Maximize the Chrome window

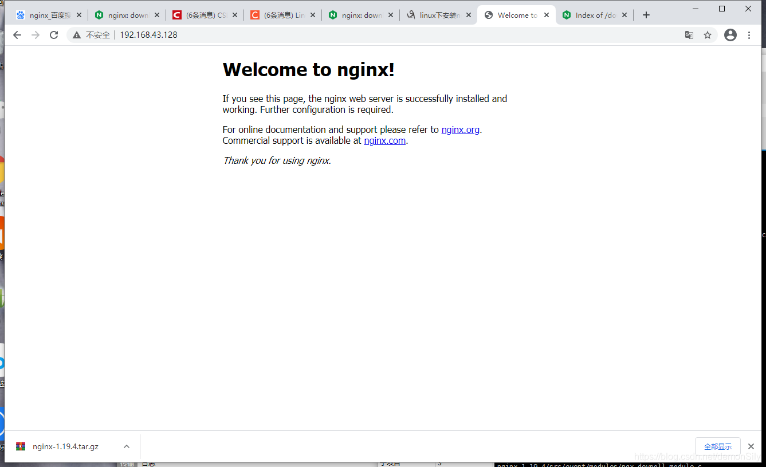point(722,8)
